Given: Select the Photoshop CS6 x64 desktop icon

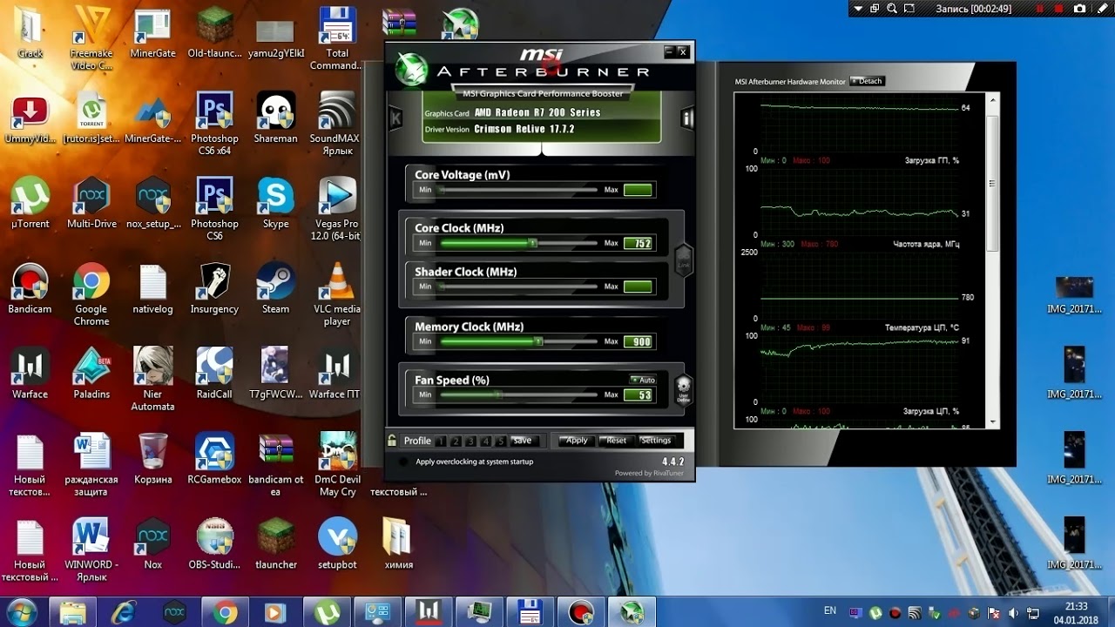Looking at the screenshot, I should click(x=214, y=124).
